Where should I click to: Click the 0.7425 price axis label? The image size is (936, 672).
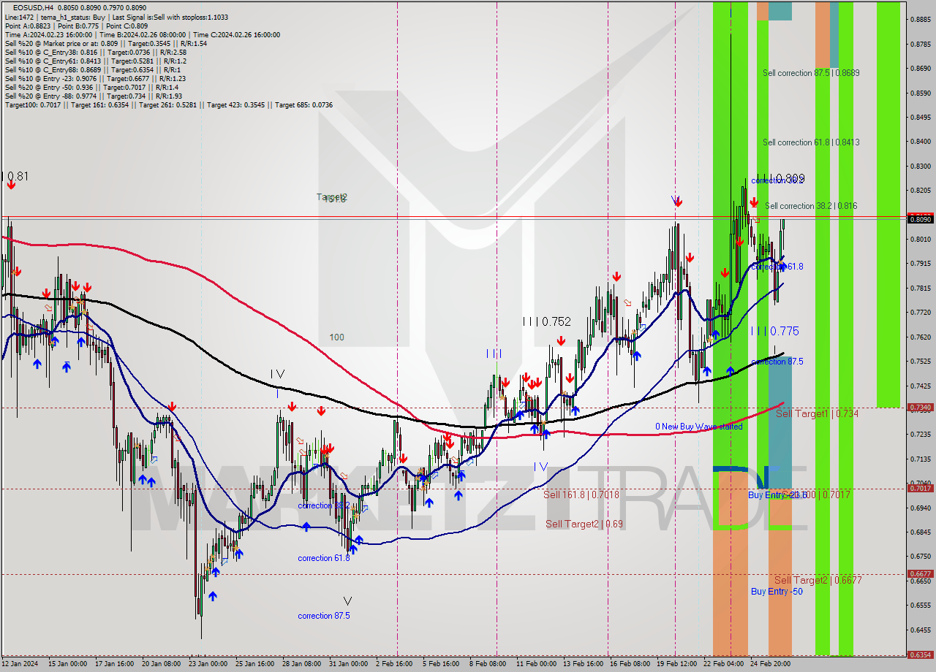tap(921, 386)
